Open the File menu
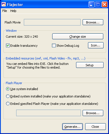Viewport: 109px width, 134px height. click(5, 11)
